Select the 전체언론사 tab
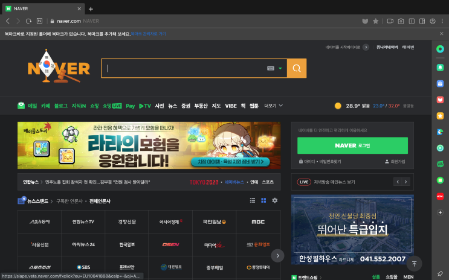Viewport: 449px width, 280px height. (x=100, y=201)
